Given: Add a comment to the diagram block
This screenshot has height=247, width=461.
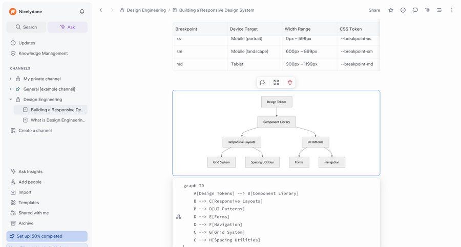Looking at the screenshot, I should pos(262,82).
